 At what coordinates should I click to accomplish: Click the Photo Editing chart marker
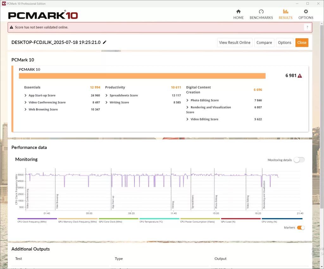click(x=216, y=201)
